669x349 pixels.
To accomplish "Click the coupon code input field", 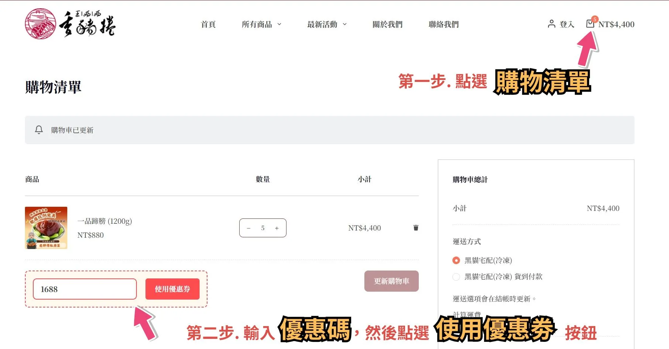I will (85, 289).
